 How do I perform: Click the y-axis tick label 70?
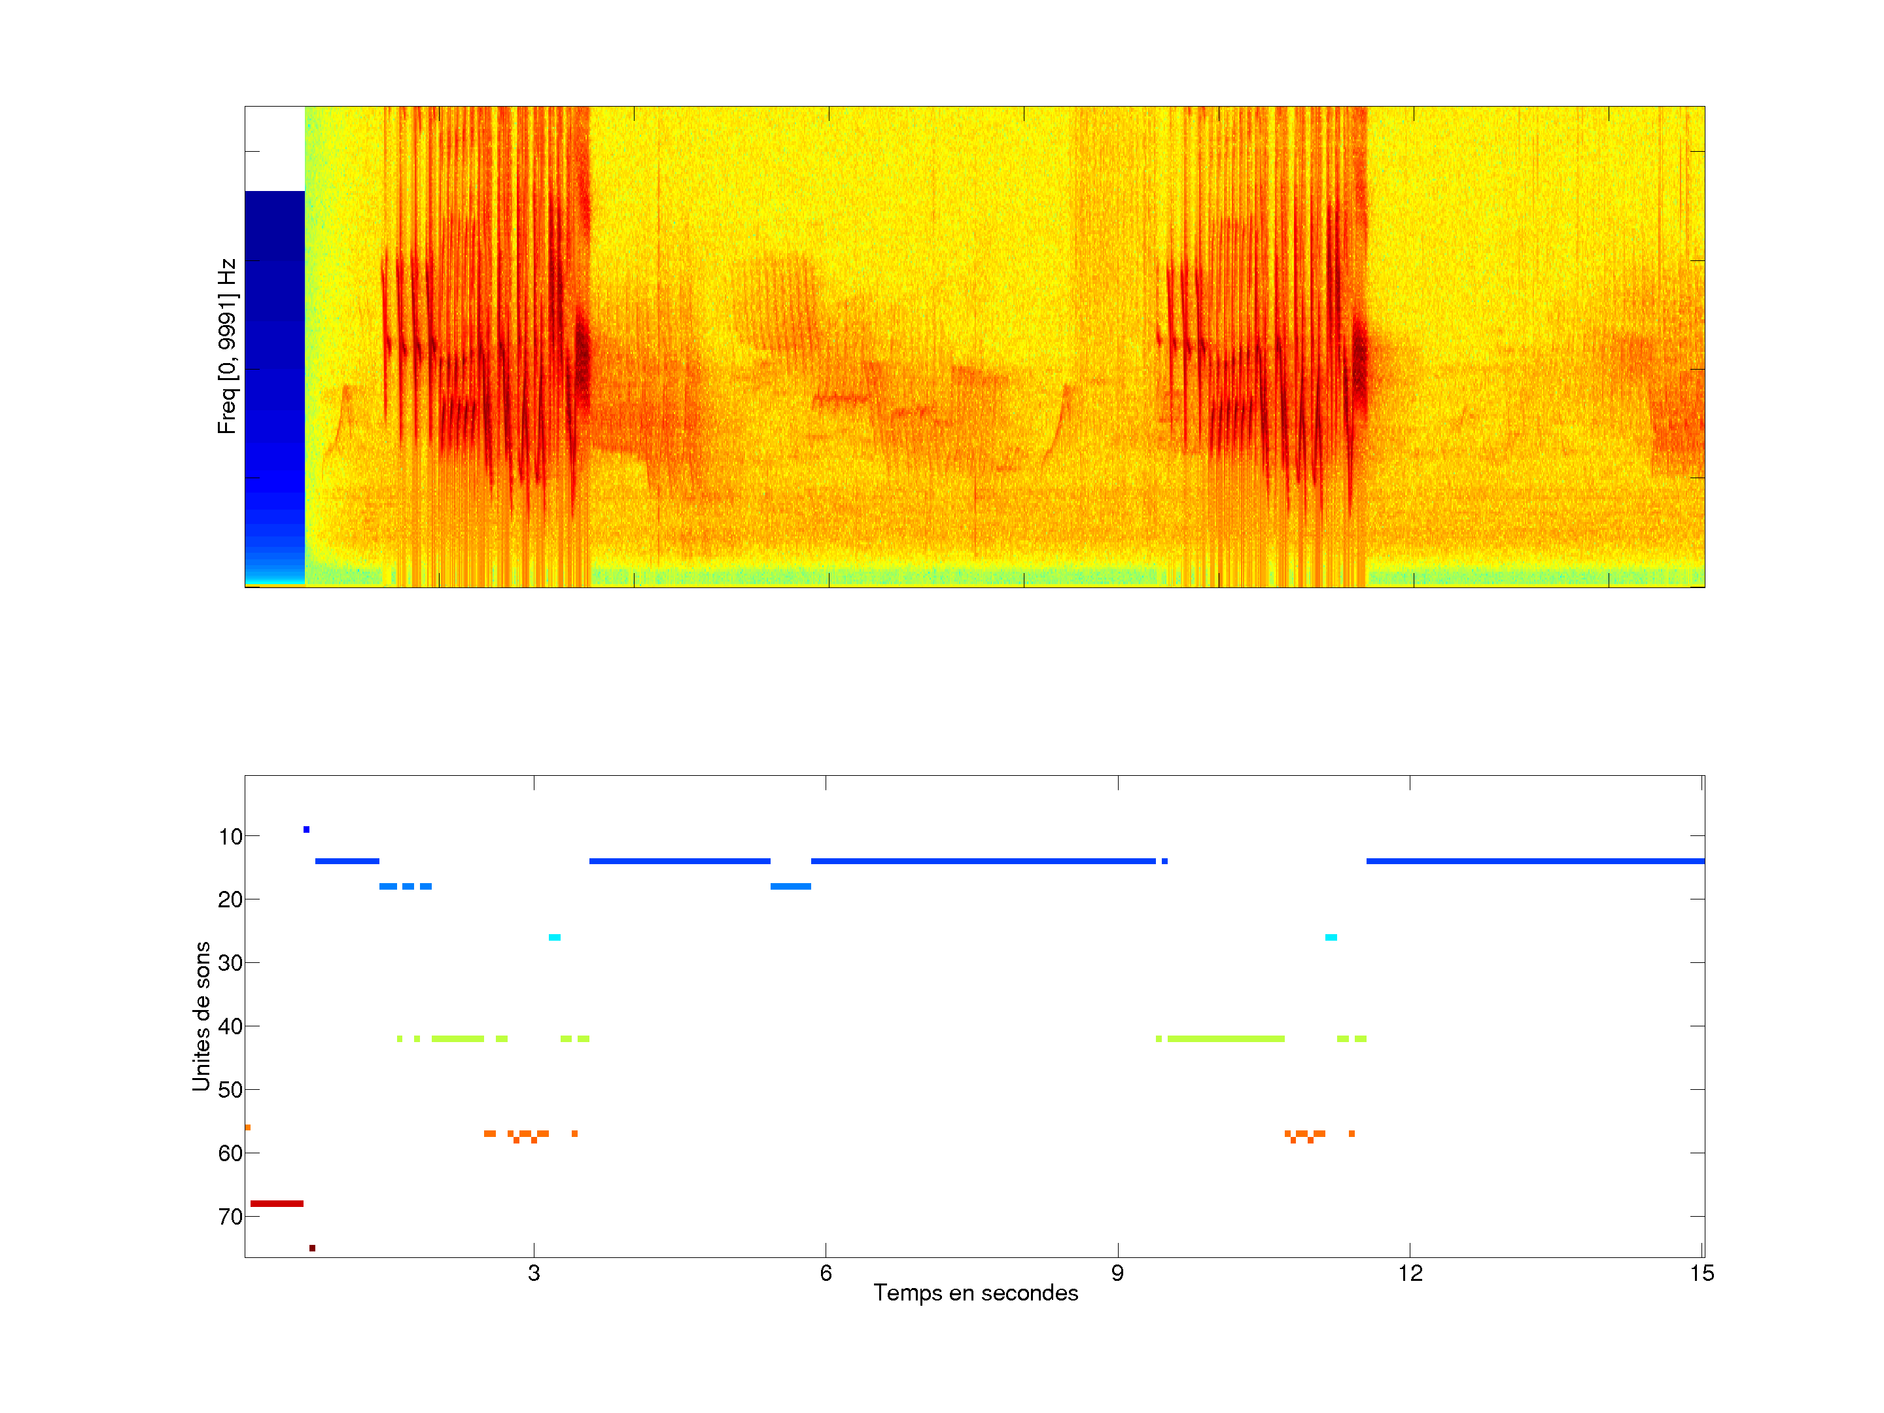tap(230, 1217)
